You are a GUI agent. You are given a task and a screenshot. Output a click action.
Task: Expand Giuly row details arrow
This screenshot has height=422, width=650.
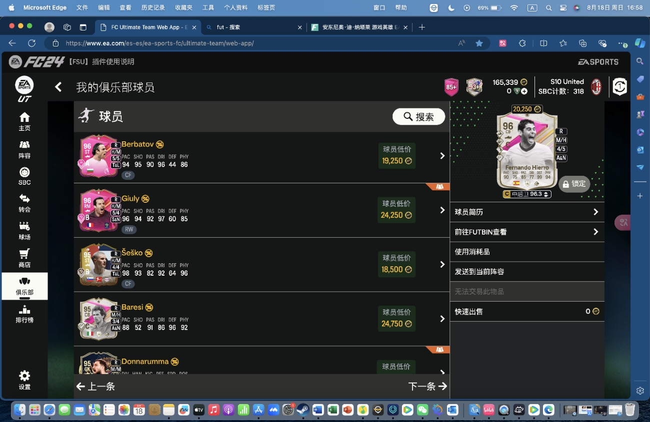pyautogui.click(x=442, y=210)
